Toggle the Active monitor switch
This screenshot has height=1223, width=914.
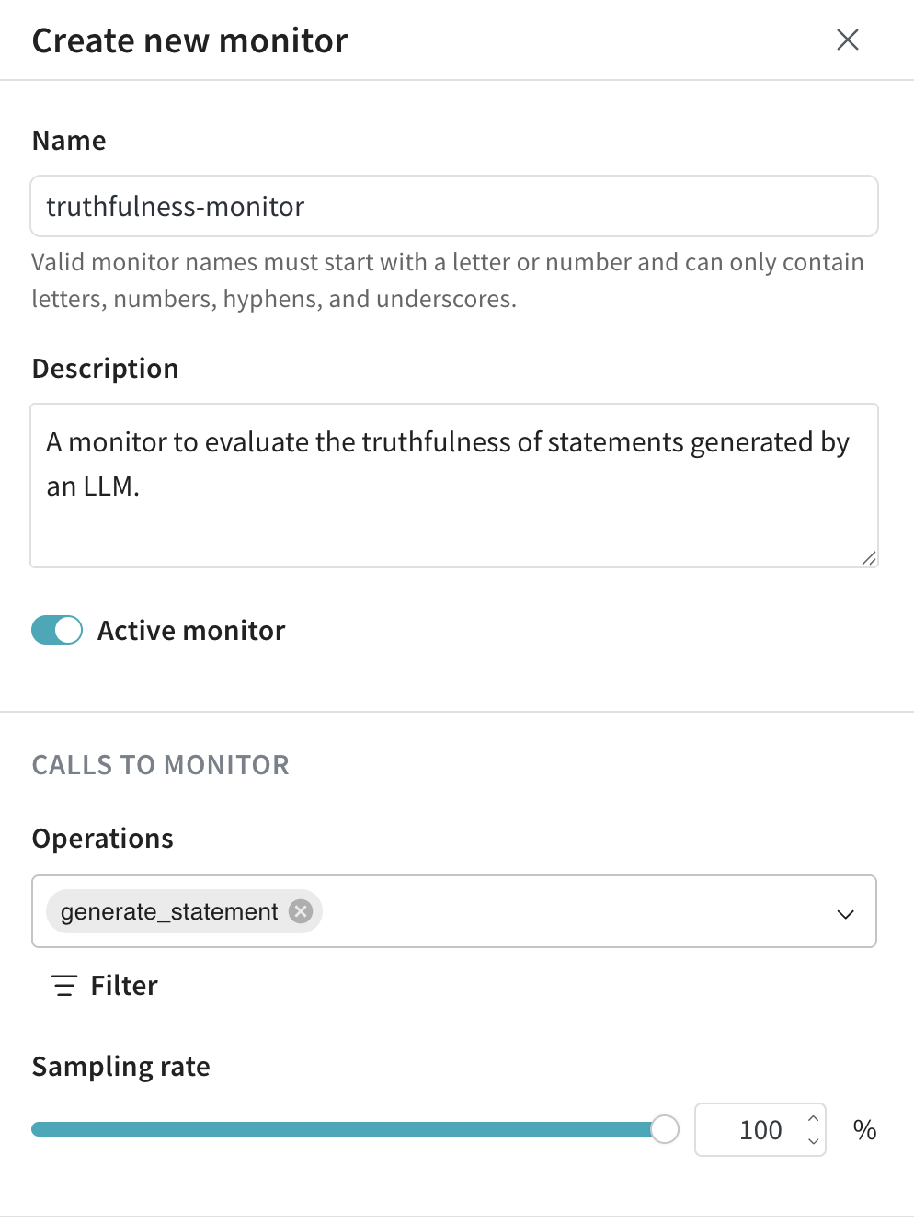click(57, 630)
